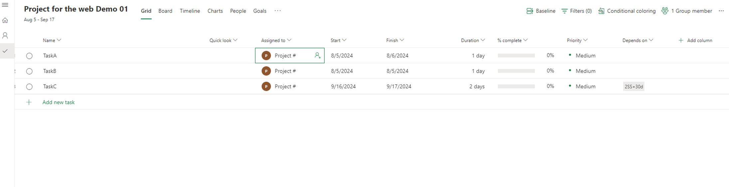Open Filters (0) panel

click(577, 11)
